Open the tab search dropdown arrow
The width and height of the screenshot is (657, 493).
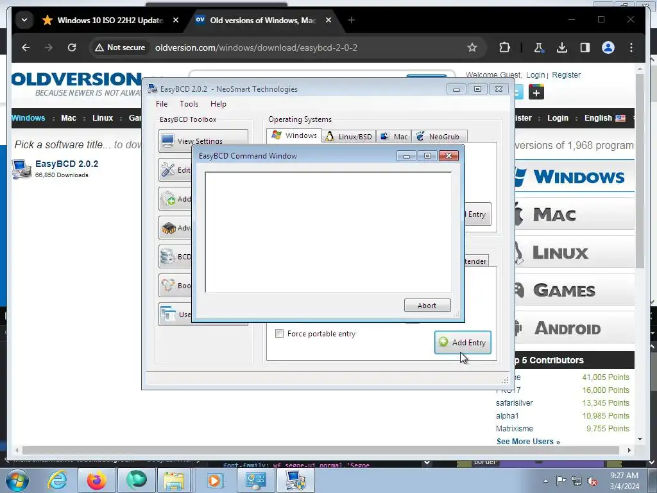(x=24, y=20)
